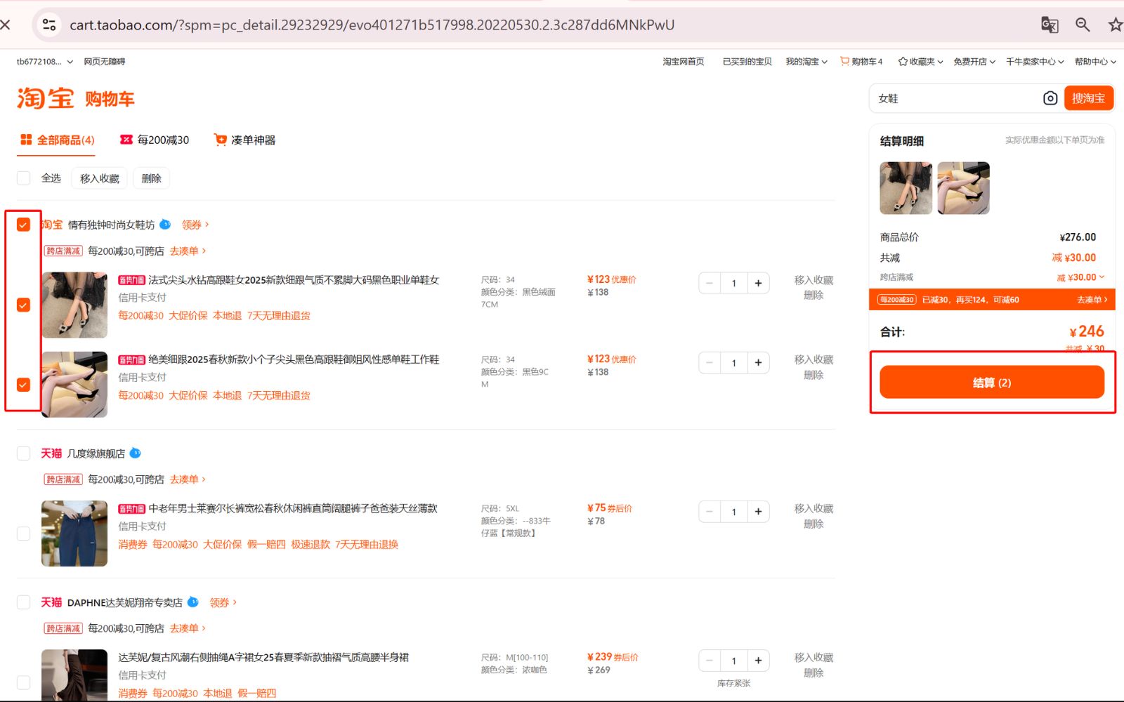The width and height of the screenshot is (1124, 702).
Task: Click the 删除 bulk button near 全选
Action: point(151,178)
